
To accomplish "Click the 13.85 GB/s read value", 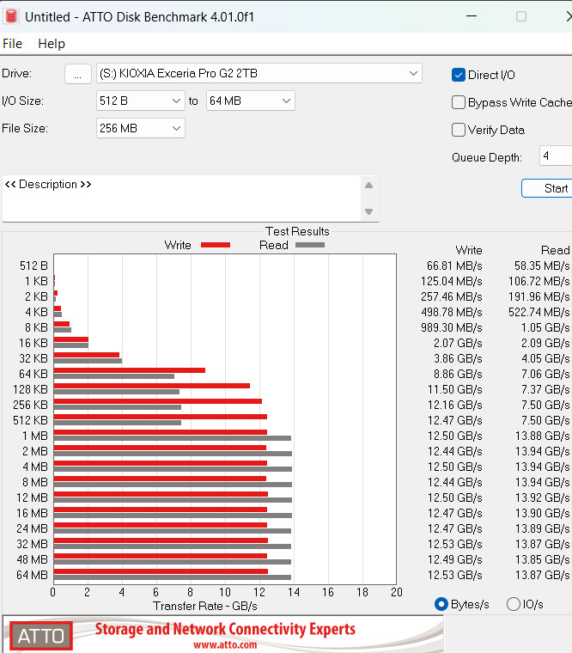I will tap(543, 559).
